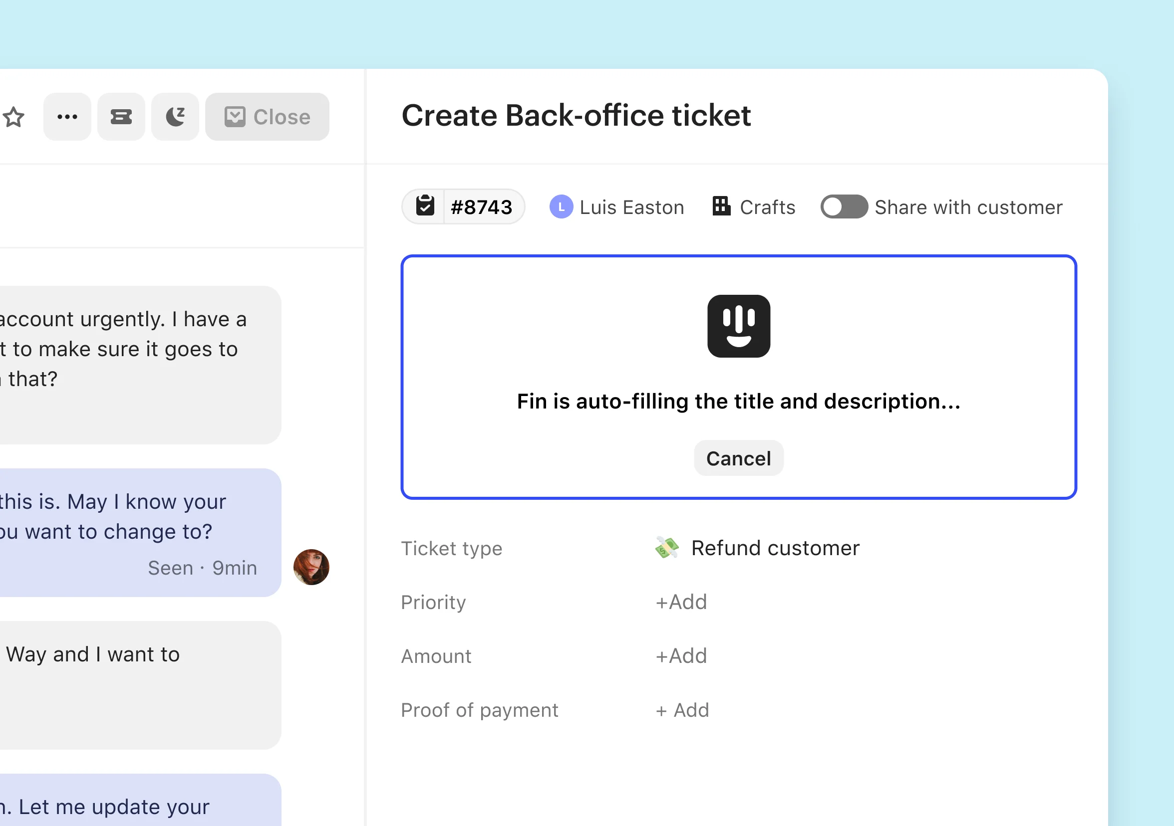Click the Create Back-office ticket heading

tap(576, 115)
